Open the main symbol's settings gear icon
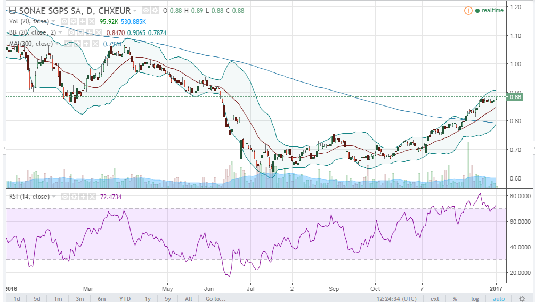535x302 pixels. [155, 11]
